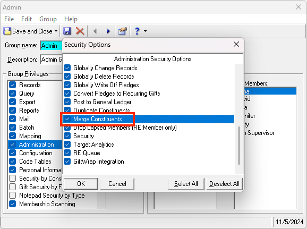Toggle Reports group privilege checkbox

coord(13,111)
